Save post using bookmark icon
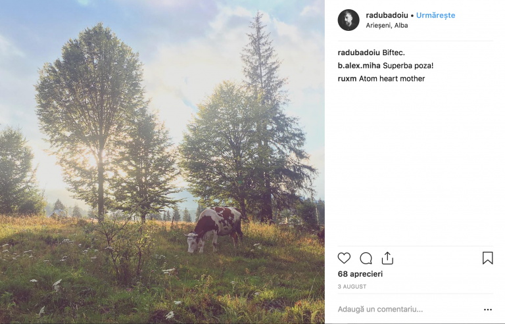 tap(488, 258)
